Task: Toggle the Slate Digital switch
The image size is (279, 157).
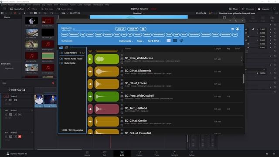Action: (x=61, y=63)
